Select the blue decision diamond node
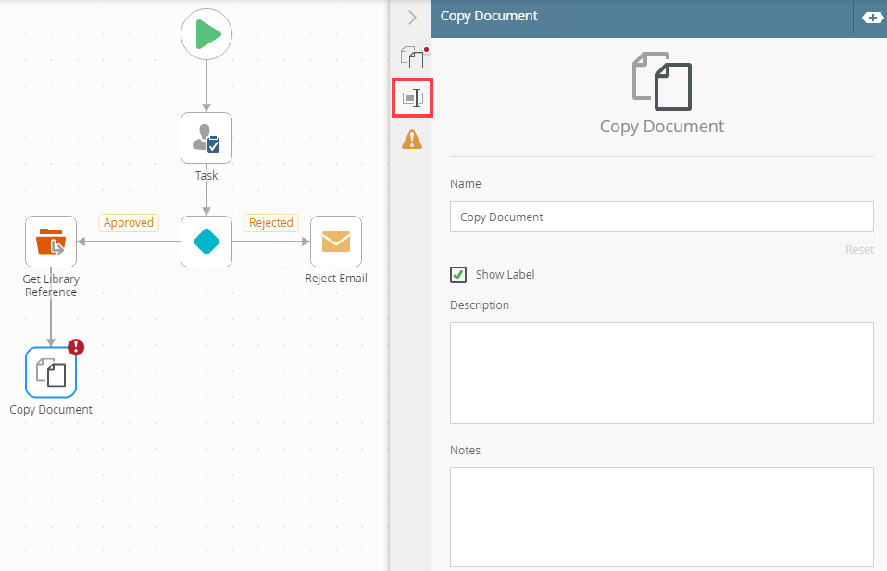The image size is (887, 571). pos(206,242)
